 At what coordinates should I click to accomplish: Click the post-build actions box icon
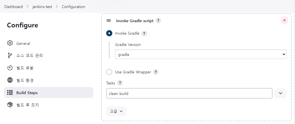pyautogui.click(x=10, y=105)
